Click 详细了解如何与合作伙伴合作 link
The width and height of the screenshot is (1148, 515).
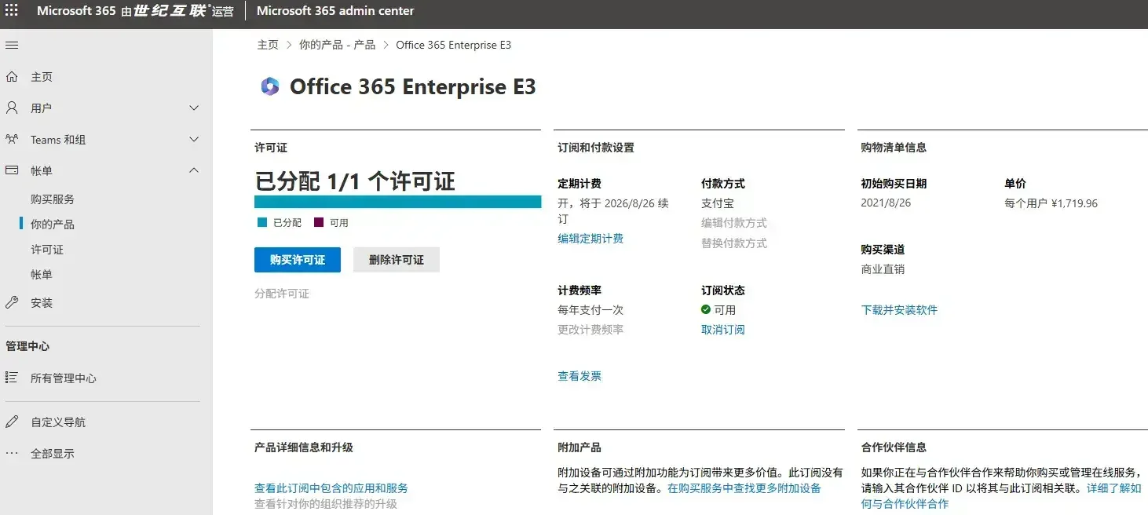click(x=1113, y=488)
